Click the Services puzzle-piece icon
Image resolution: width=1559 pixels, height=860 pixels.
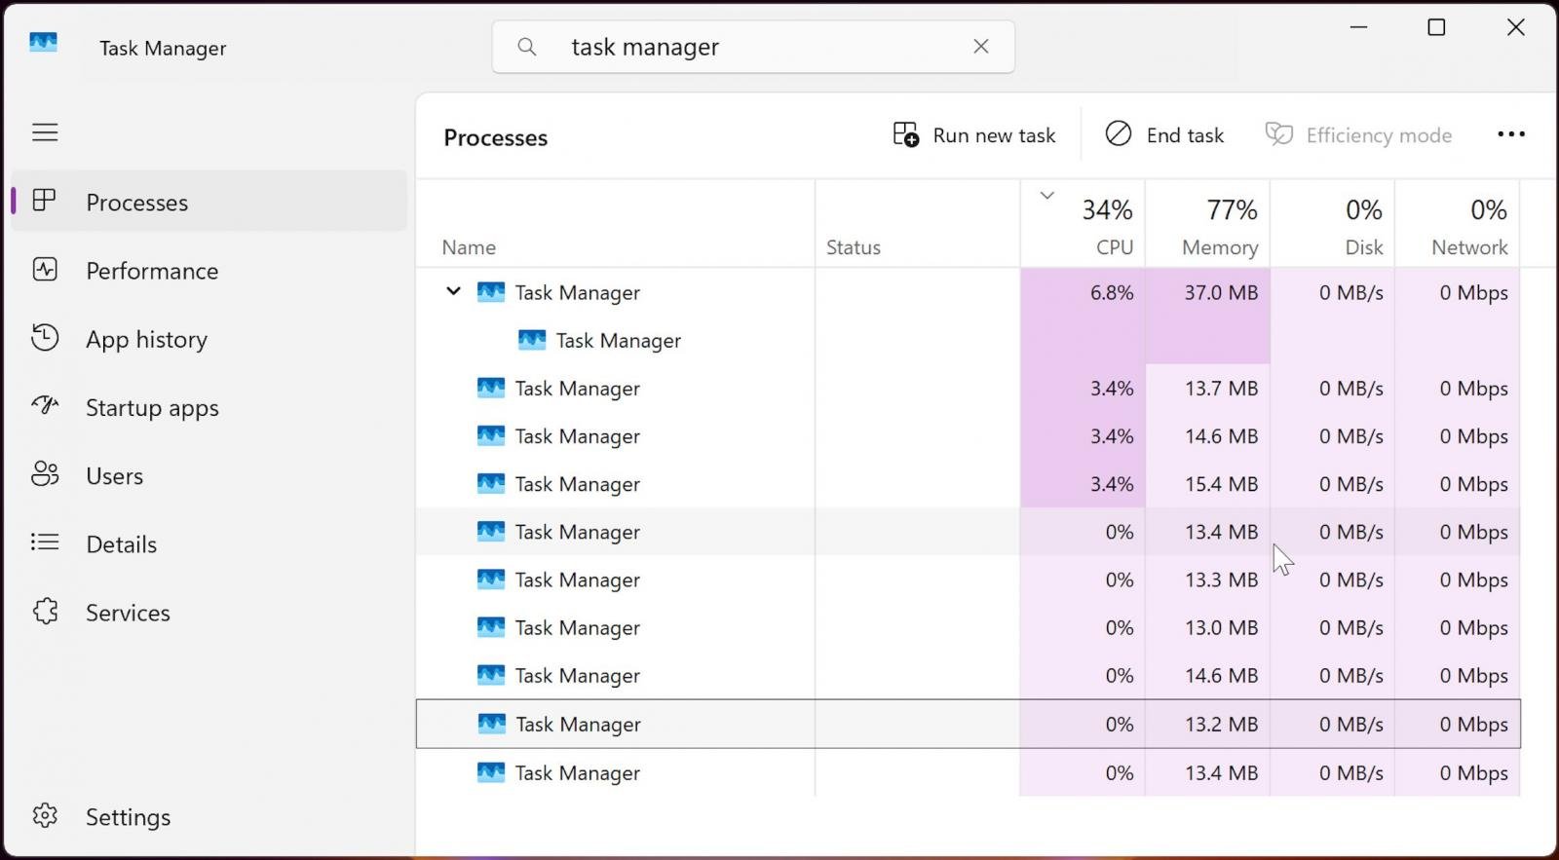(45, 612)
